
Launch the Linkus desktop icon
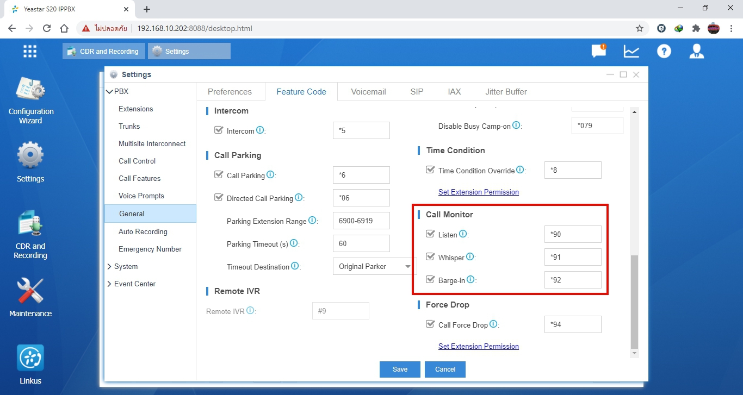coord(30,359)
